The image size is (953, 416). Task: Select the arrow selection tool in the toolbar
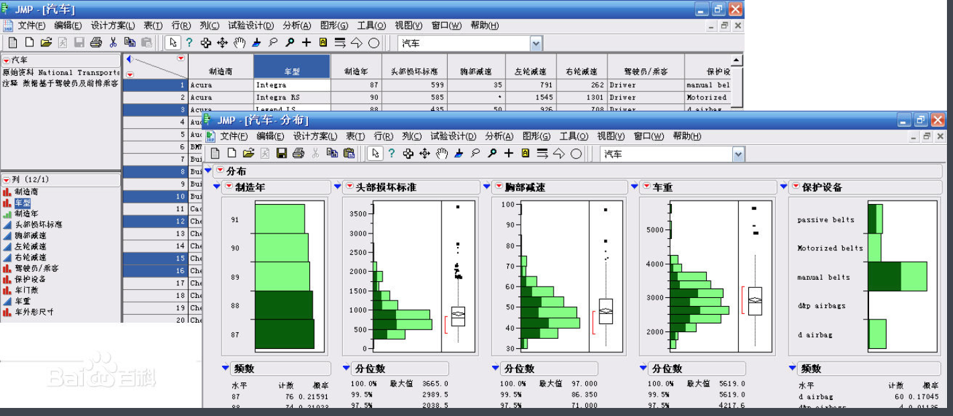pos(376,154)
